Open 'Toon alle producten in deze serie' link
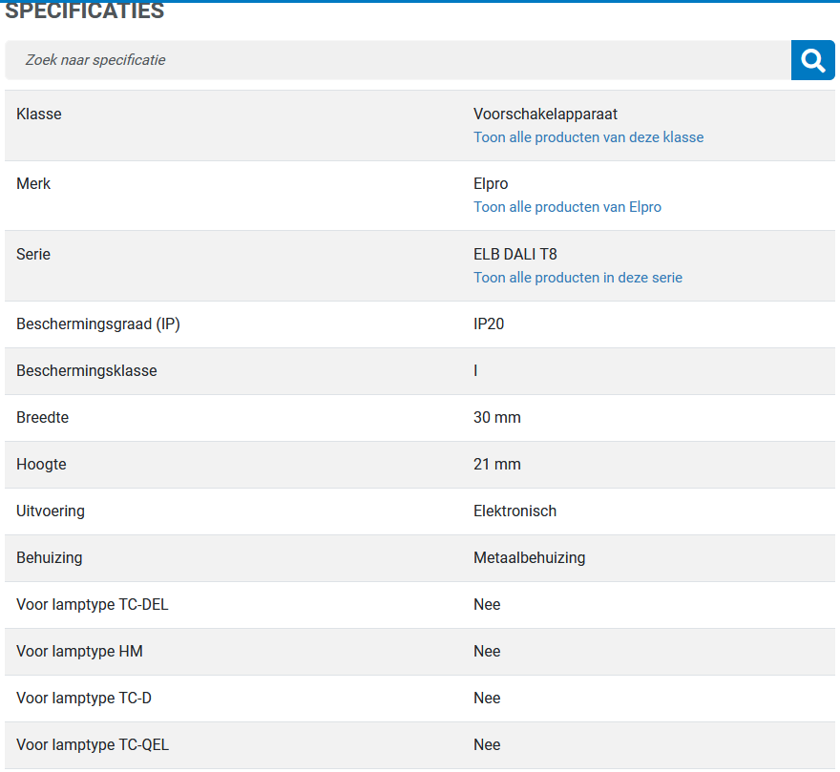This screenshot has width=840, height=772. click(577, 278)
